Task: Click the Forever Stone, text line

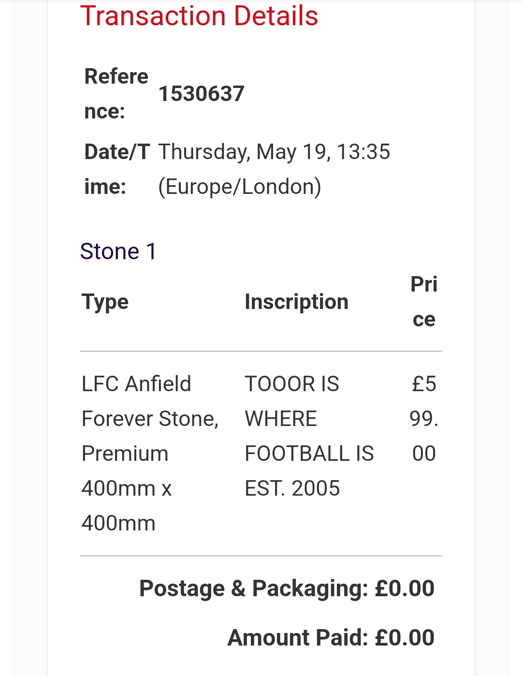Action: click(x=150, y=419)
